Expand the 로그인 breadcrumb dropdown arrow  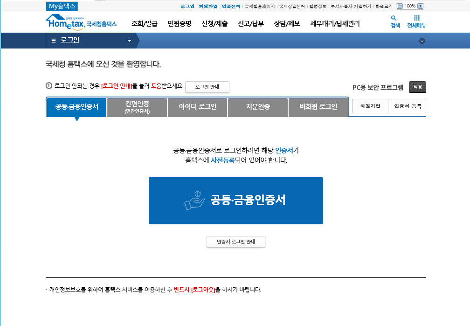[x=130, y=41]
